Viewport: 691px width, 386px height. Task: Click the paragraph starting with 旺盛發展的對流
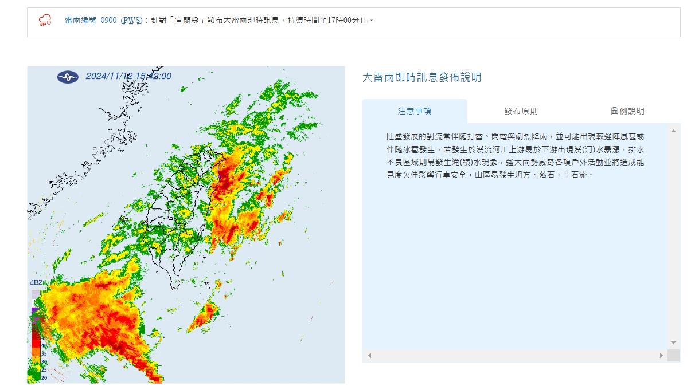pyautogui.click(x=515, y=156)
